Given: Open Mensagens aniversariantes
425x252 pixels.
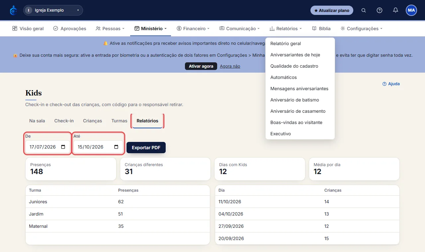Looking at the screenshot, I should tap(300, 89).
